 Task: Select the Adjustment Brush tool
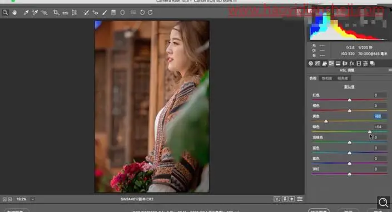(x=105, y=12)
